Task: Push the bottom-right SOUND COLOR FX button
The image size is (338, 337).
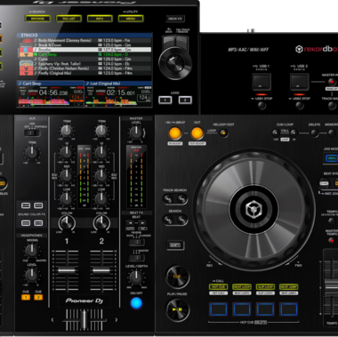Action: pos(38,223)
